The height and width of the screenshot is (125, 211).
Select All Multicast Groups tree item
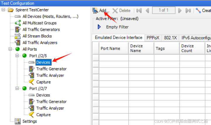tap(40, 23)
